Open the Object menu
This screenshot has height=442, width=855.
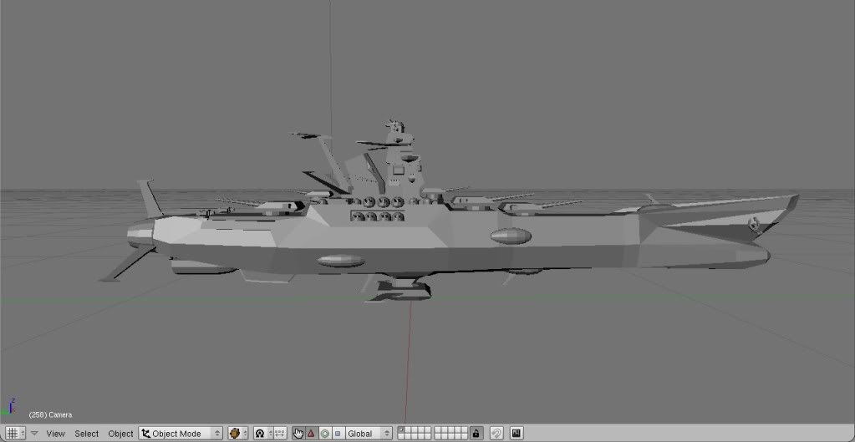120,434
